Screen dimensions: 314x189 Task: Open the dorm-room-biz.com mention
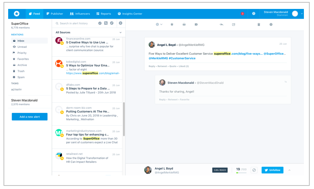click(87, 114)
